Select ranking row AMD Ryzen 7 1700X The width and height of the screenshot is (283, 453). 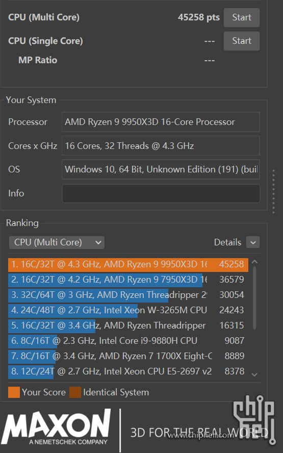point(128,356)
